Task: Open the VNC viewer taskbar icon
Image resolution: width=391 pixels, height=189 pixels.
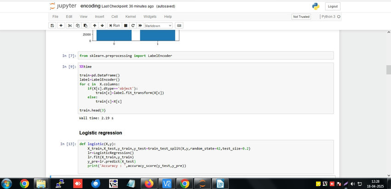Action: coord(114,184)
